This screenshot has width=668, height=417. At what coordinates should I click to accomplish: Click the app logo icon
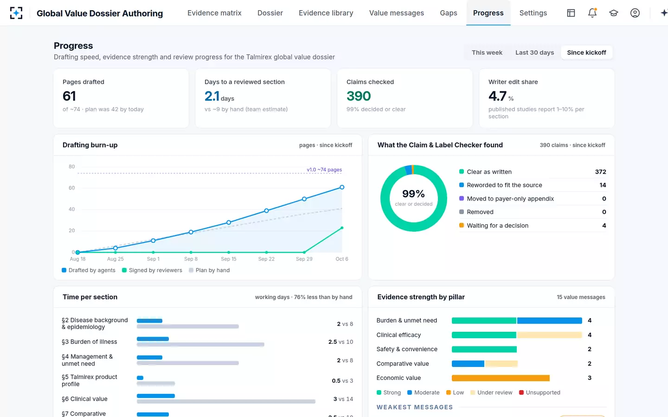16,13
